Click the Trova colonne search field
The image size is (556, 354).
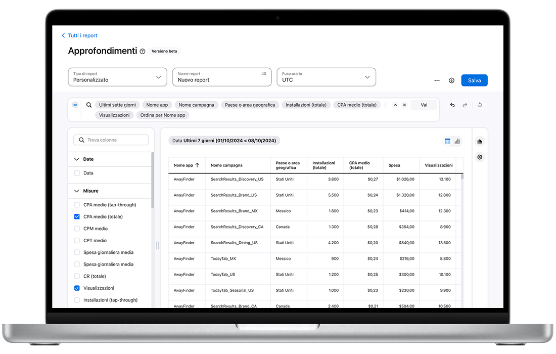click(111, 140)
